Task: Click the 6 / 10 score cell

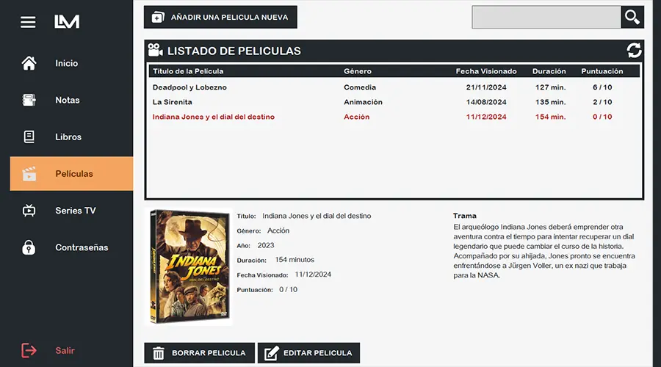Action: click(602, 87)
